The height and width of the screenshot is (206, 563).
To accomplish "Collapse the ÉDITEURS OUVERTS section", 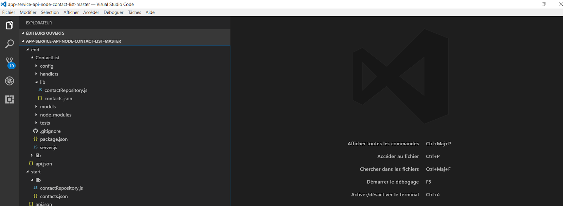I will click(23, 33).
